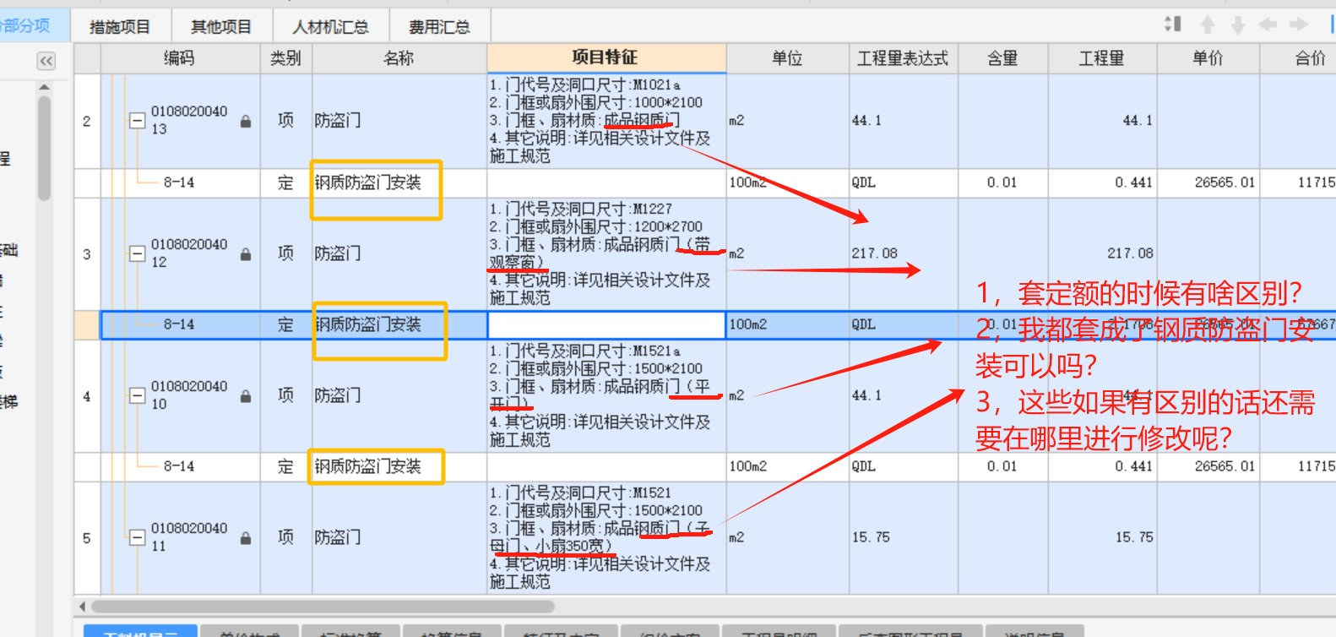Click the 单价 column header
Image resolution: width=1336 pixels, height=637 pixels.
(x=1208, y=58)
